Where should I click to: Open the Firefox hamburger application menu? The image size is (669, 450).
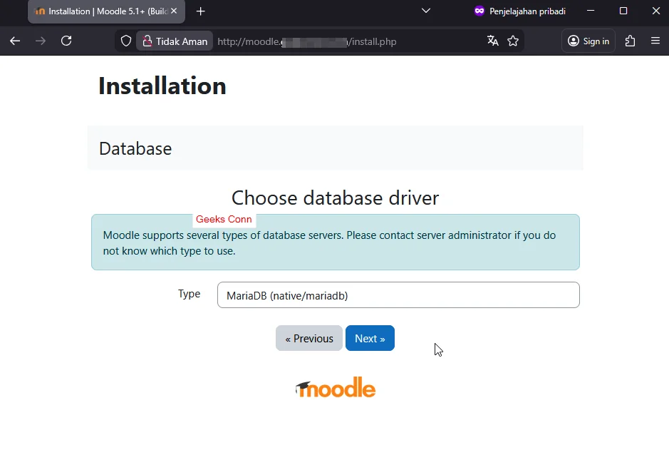655,41
